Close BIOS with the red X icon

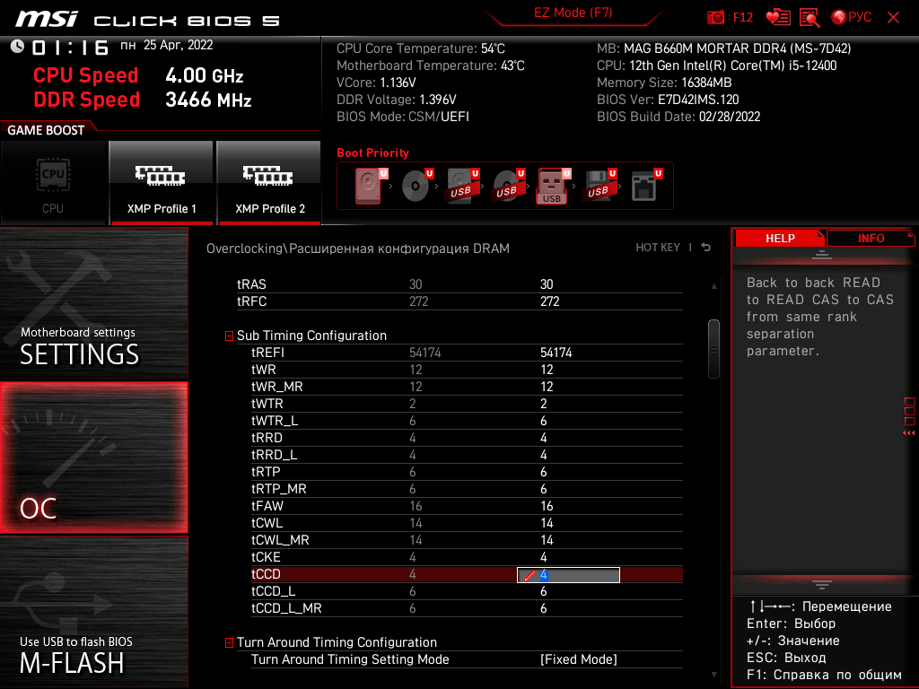point(893,18)
